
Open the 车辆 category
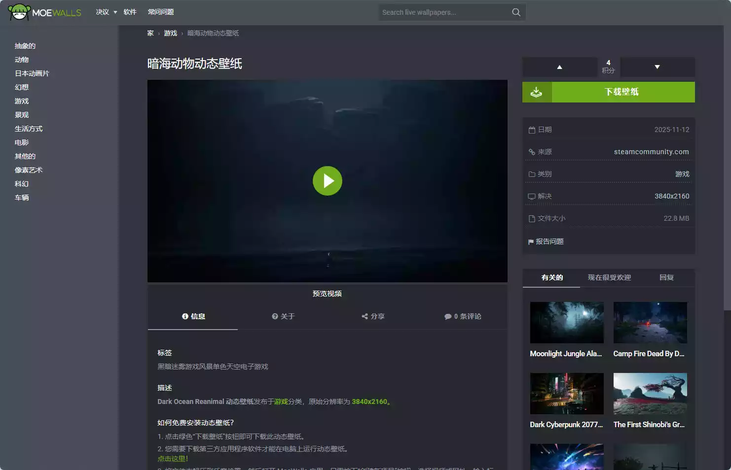(22, 198)
